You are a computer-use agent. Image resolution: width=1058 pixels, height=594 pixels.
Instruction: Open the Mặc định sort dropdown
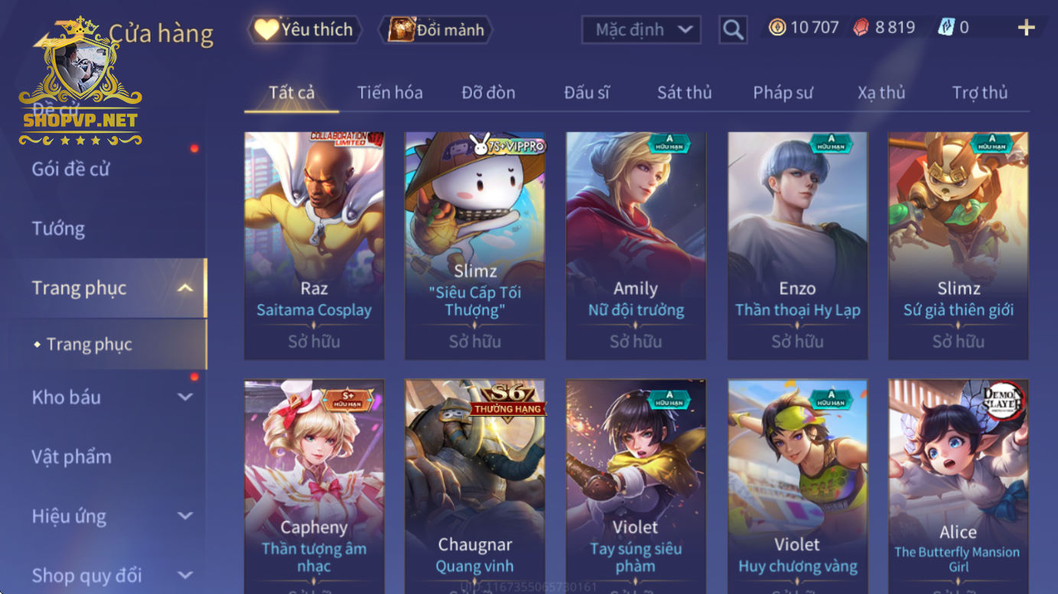pos(641,30)
